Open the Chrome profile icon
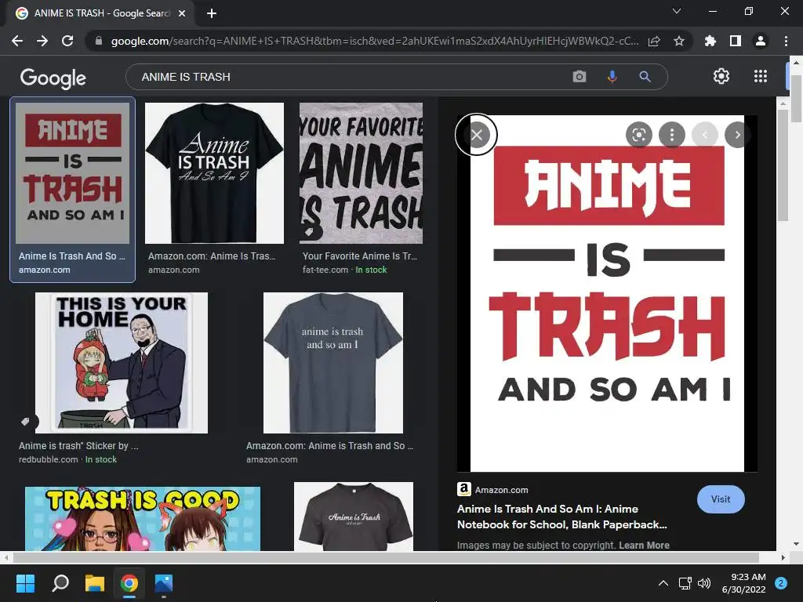Viewport: 803px width, 602px height. (x=761, y=41)
